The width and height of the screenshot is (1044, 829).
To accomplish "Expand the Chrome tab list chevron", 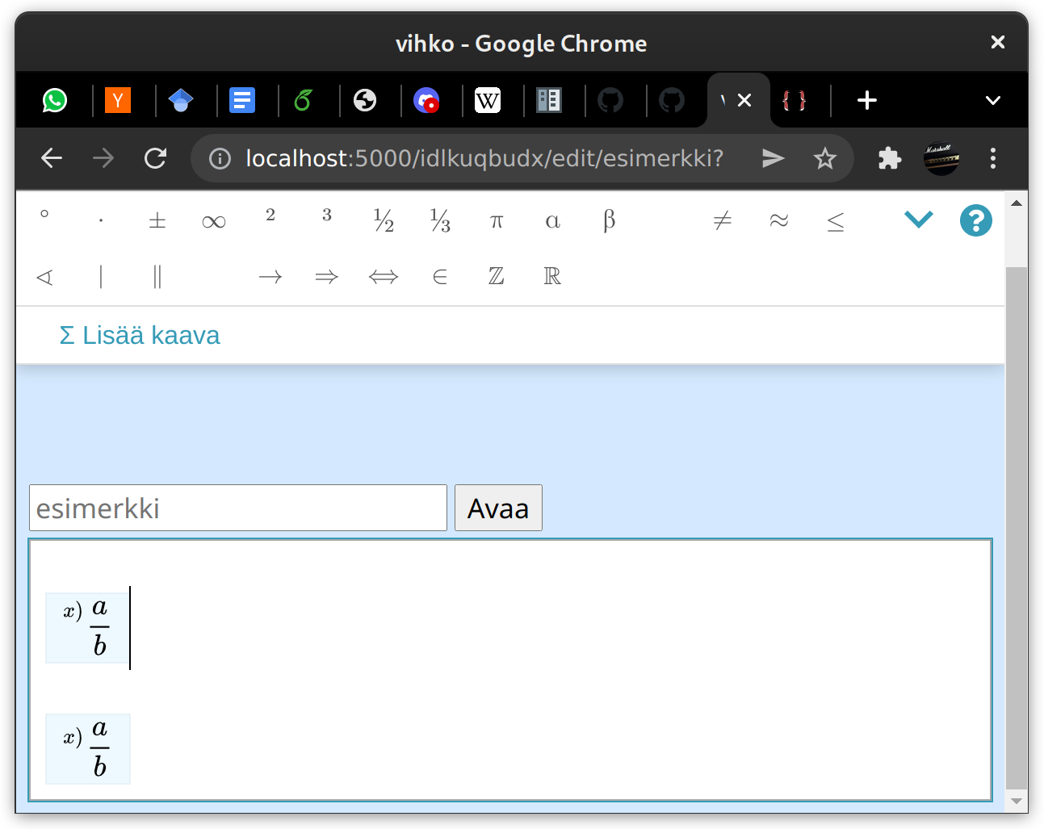I will [x=992, y=100].
